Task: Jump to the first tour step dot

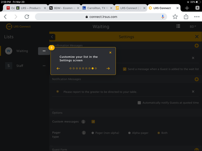Action: (70, 68)
